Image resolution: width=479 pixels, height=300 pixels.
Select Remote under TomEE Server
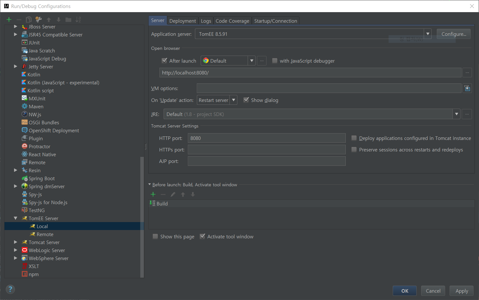pos(45,234)
